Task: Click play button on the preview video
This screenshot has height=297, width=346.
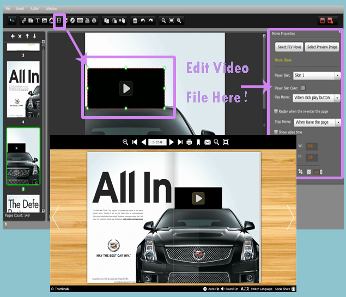Action: coord(198,198)
